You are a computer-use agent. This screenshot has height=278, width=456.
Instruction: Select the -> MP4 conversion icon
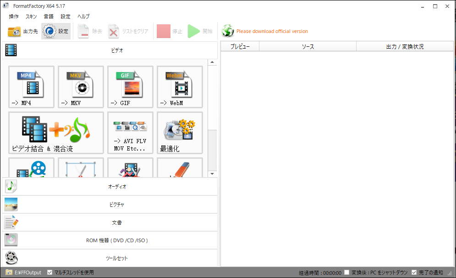tap(32, 87)
